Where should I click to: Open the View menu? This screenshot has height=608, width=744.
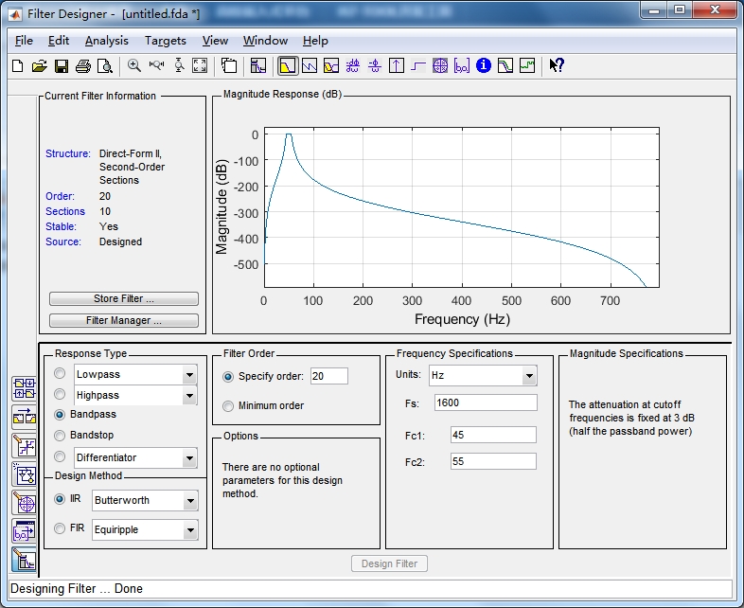tap(215, 41)
